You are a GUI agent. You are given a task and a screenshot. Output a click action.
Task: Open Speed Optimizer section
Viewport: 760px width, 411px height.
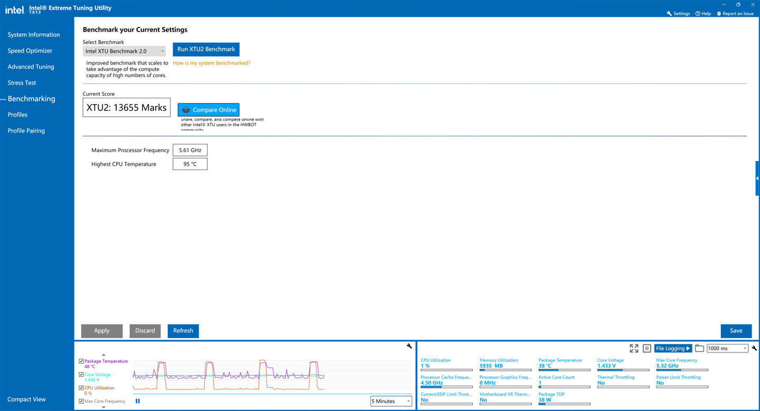(30, 51)
